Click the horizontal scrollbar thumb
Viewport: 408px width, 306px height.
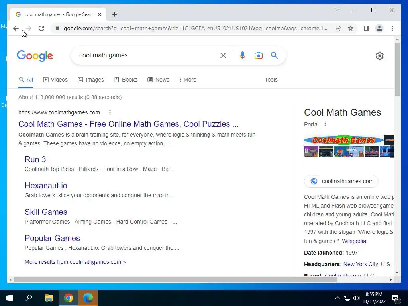click(x=176, y=279)
